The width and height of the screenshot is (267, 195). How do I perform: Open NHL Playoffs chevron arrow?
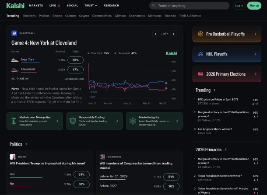[256, 54]
